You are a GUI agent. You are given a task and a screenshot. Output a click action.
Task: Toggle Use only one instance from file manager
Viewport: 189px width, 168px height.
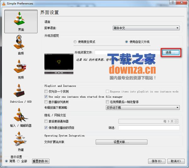[46, 97]
